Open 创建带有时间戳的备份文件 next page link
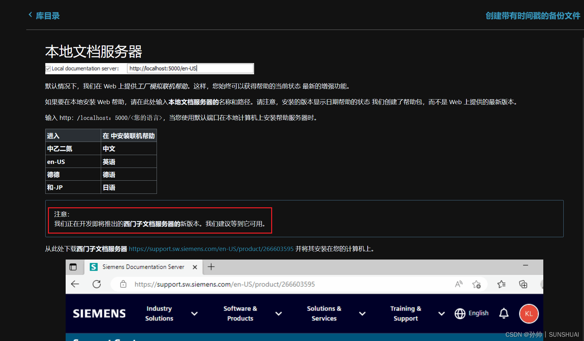 pos(533,16)
